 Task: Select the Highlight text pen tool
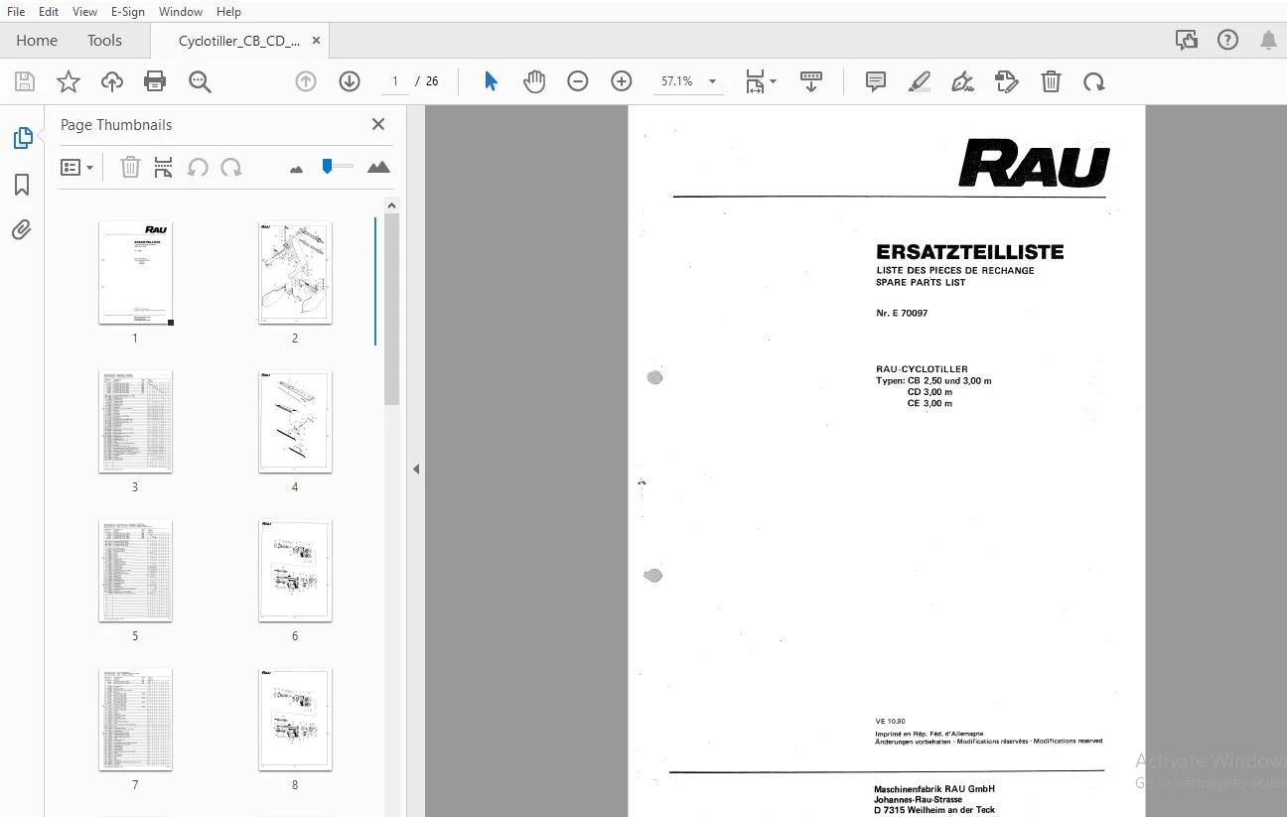tap(920, 81)
